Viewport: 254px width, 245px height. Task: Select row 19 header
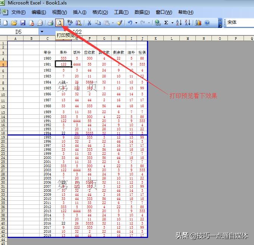click(4, 137)
